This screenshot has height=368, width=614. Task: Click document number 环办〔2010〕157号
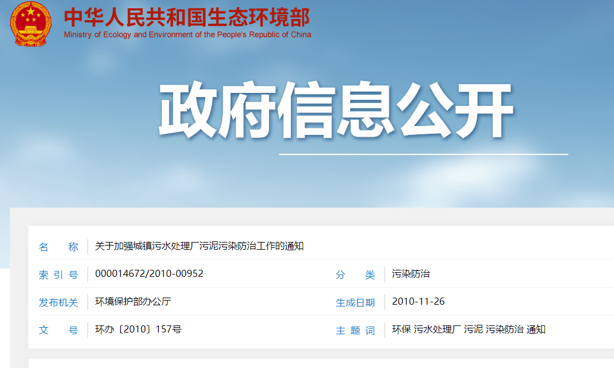pos(138,330)
